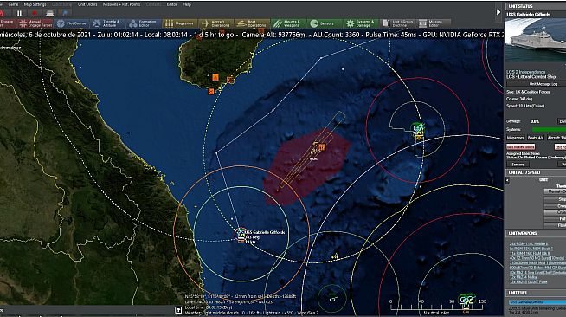Open Systems & Damage
The height and width of the screenshot is (317, 566).
(x=360, y=23)
